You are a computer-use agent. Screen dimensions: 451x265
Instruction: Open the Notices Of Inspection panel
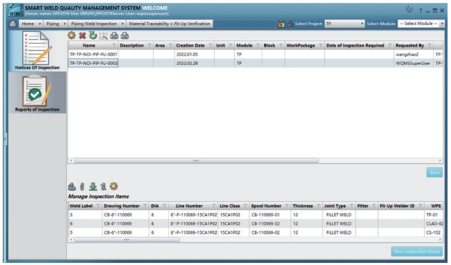[37, 50]
